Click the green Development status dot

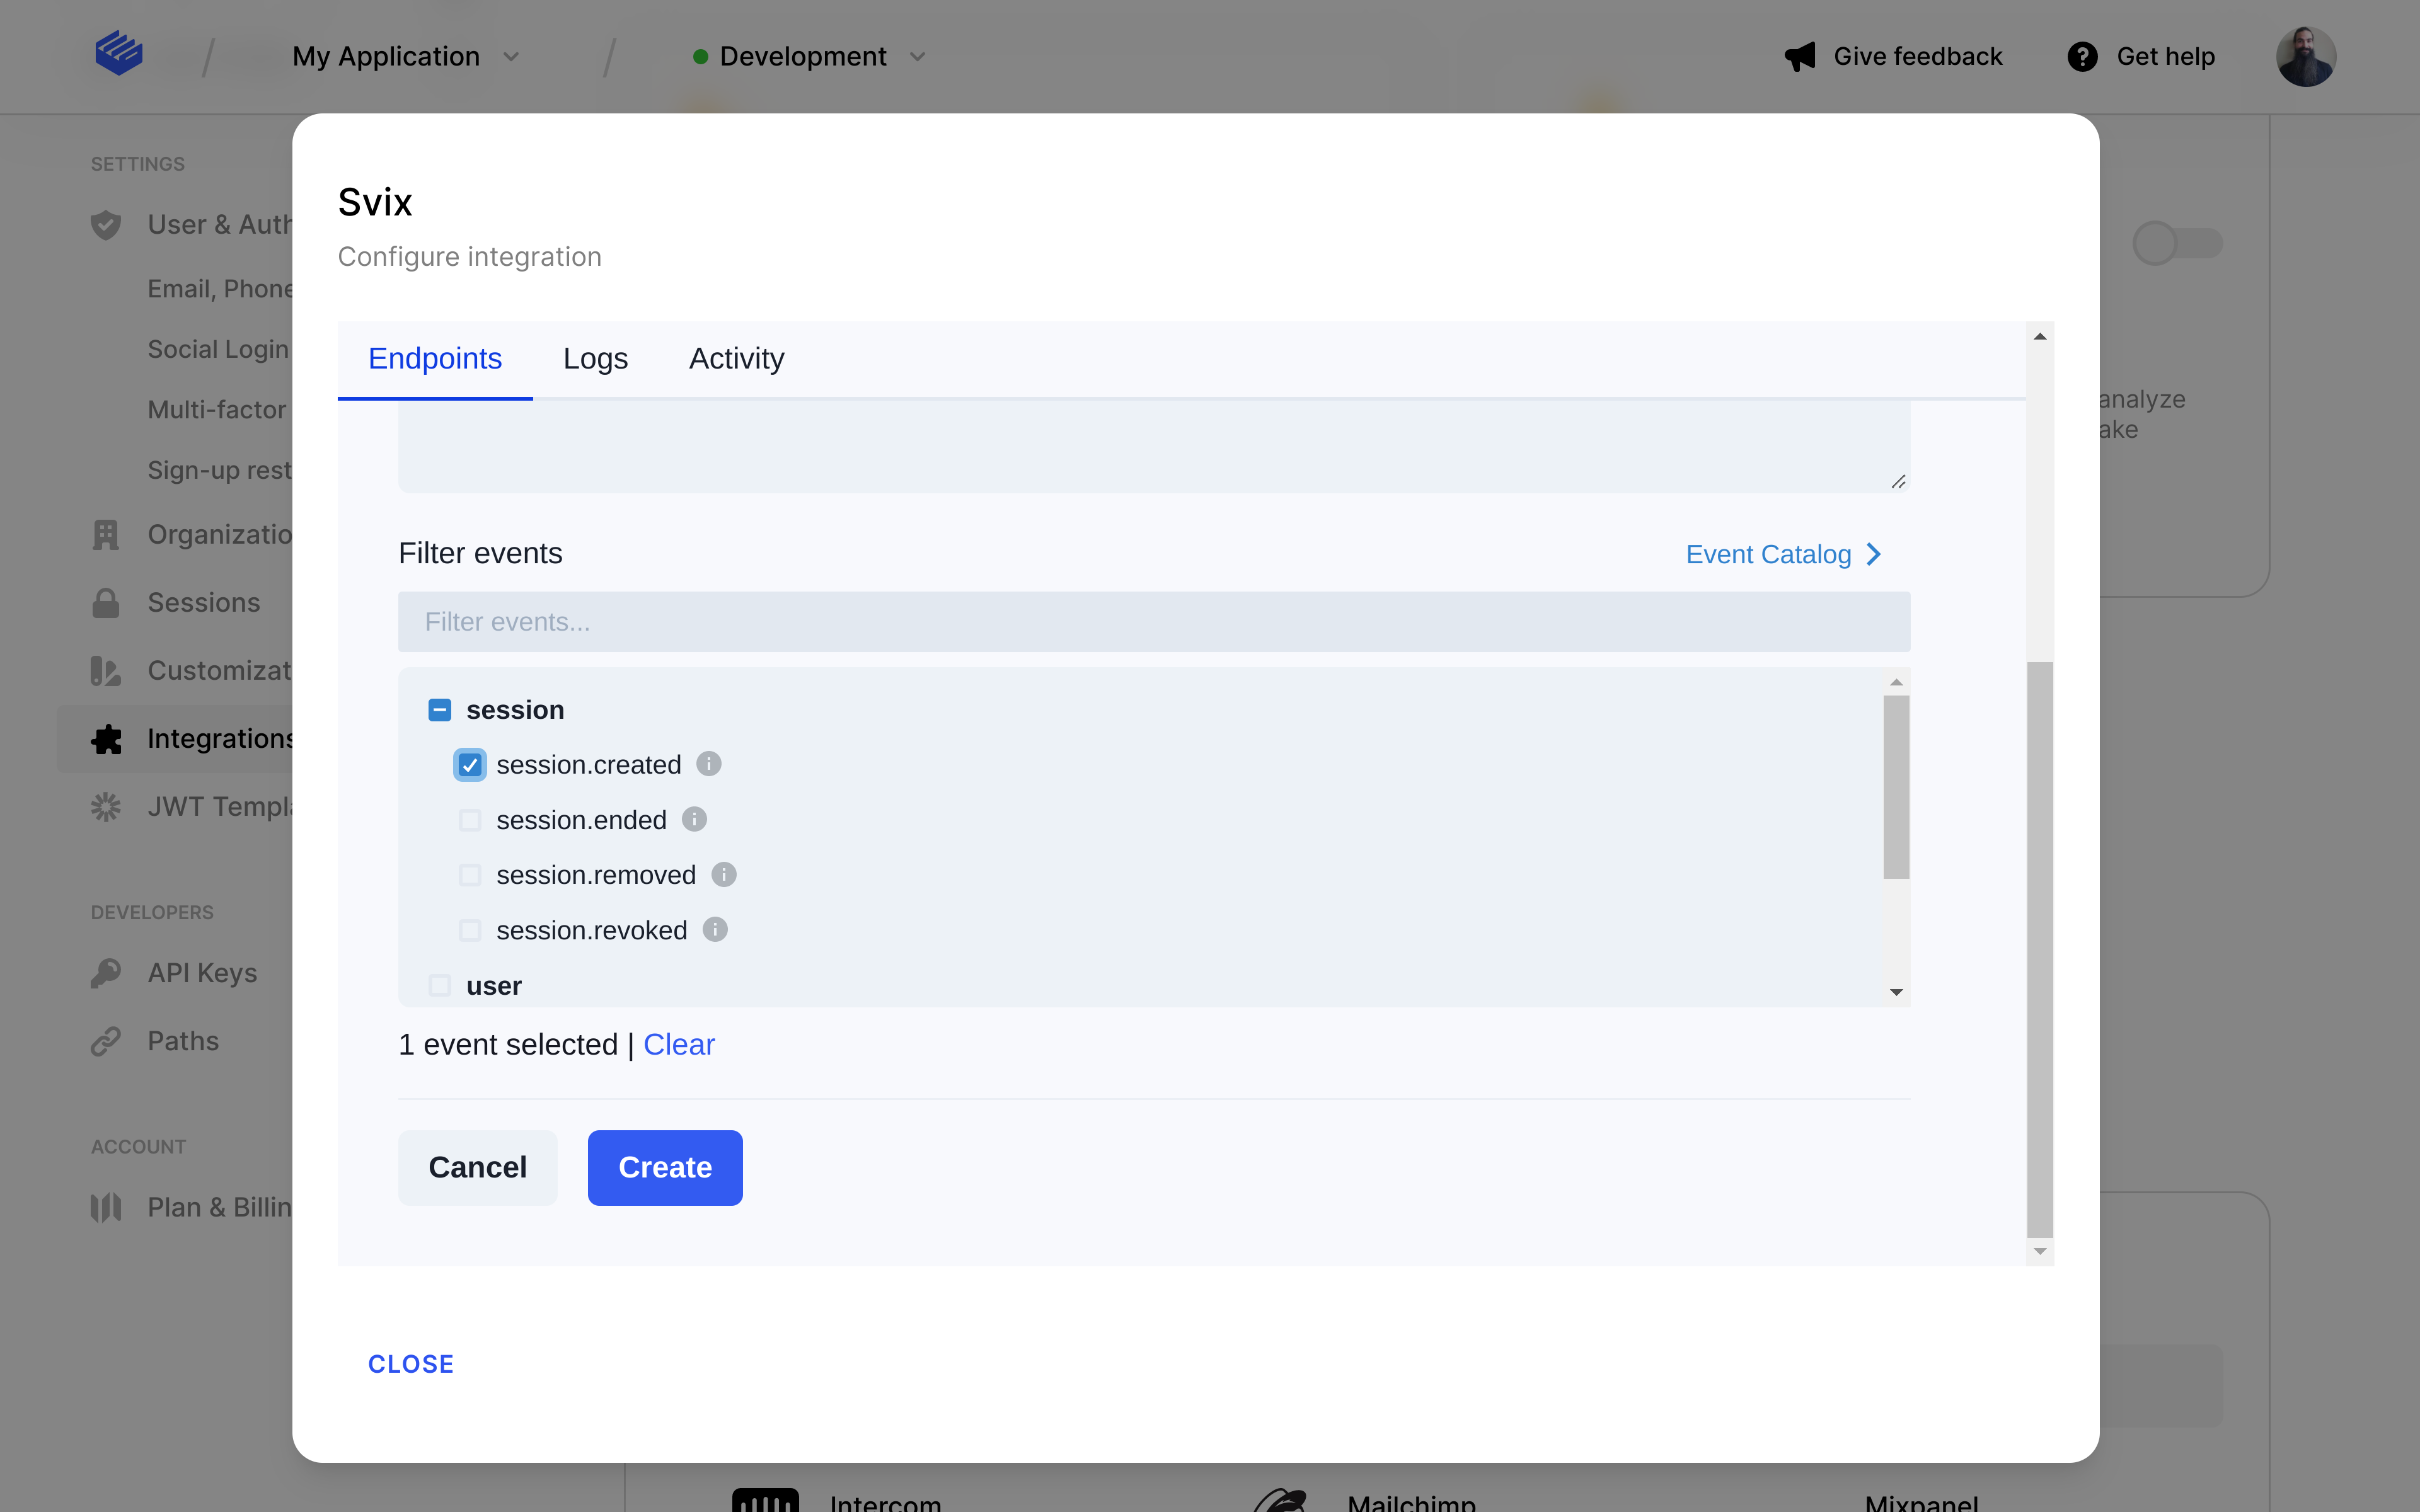(701, 57)
